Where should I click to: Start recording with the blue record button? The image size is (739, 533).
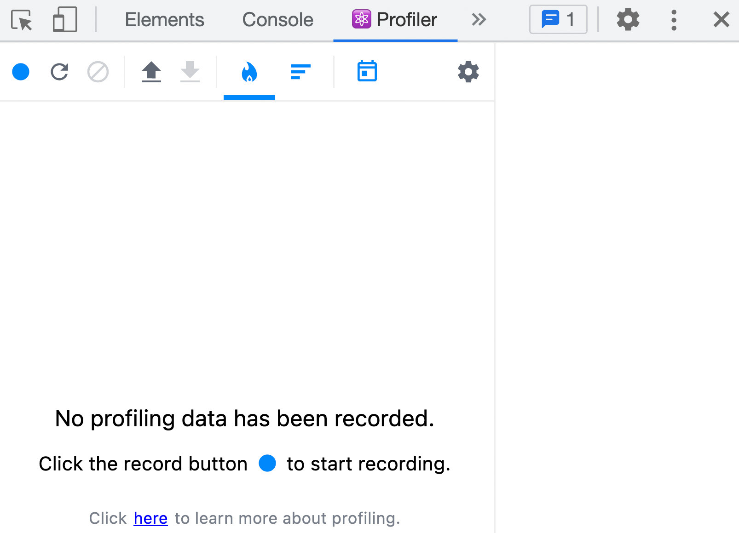click(x=21, y=72)
